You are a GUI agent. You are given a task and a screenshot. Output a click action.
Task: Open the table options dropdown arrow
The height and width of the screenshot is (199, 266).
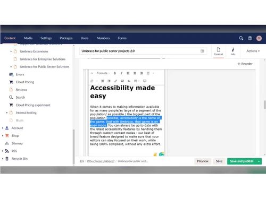[139, 81]
